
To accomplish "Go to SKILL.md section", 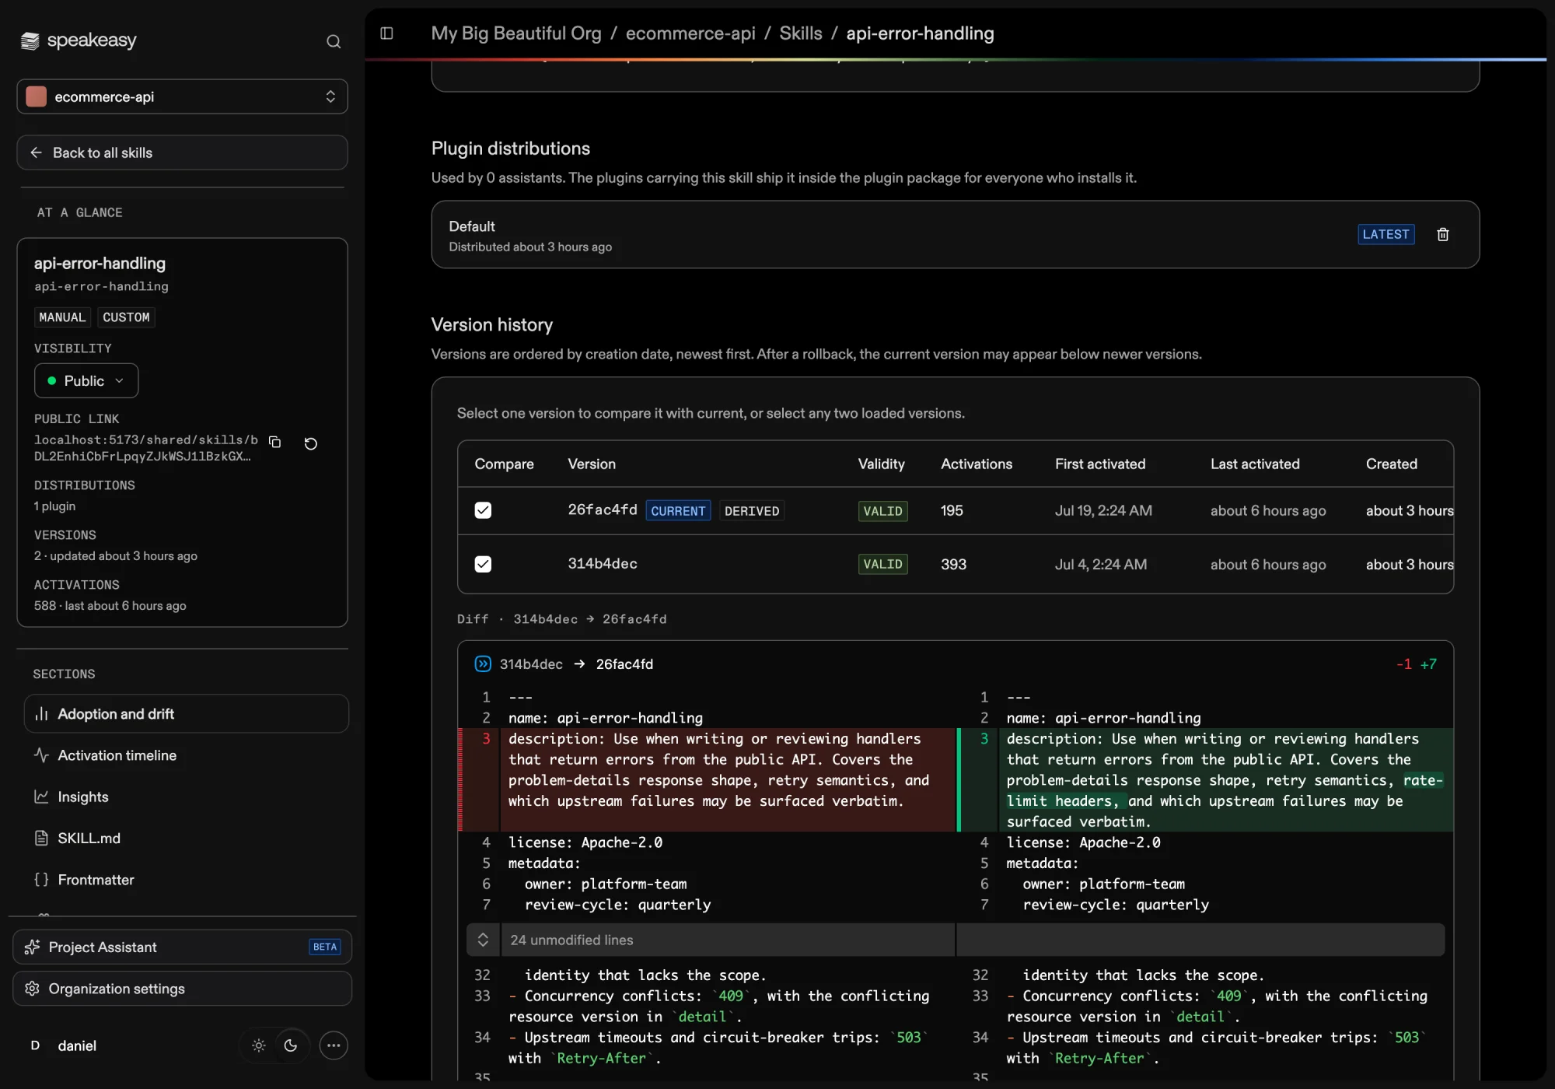I will pyautogui.click(x=187, y=838).
